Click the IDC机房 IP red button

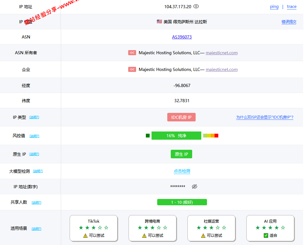[x=181, y=117]
